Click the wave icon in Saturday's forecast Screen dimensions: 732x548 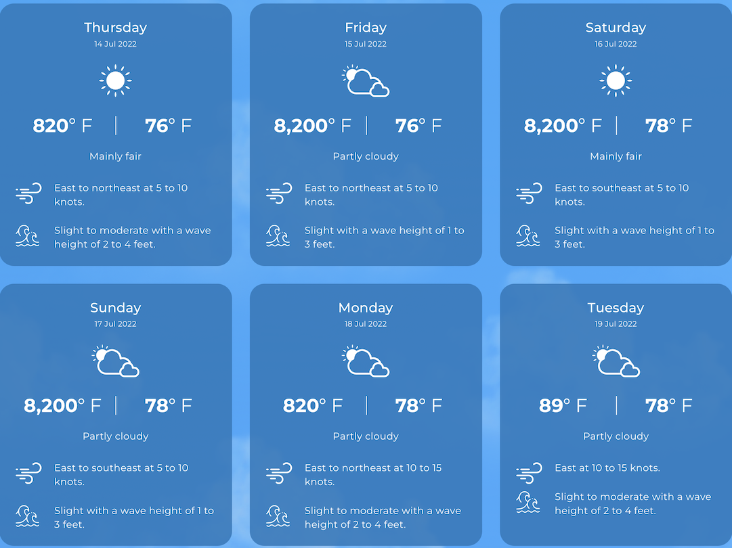click(x=528, y=236)
